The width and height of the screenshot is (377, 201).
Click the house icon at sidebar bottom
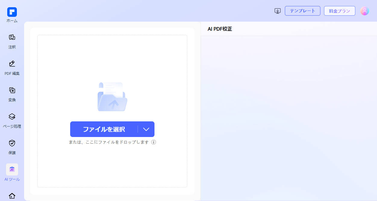pos(12,196)
